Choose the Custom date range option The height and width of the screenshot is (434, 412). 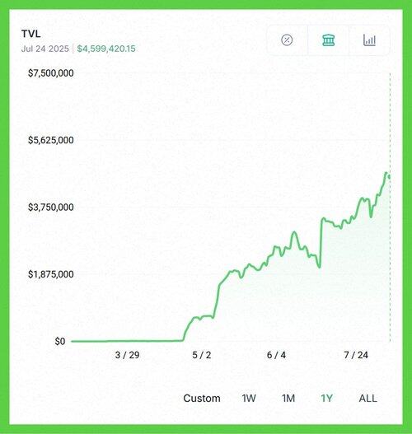pyautogui.click(x=202, y=399)
